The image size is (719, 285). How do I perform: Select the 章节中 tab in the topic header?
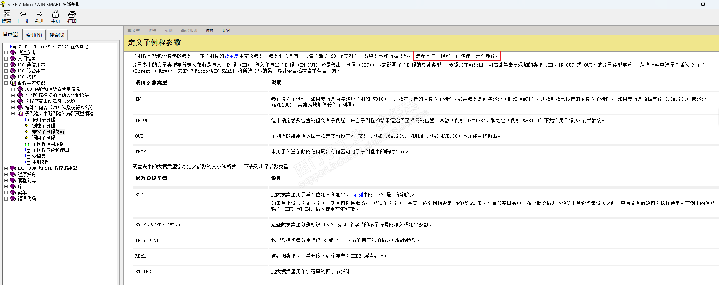(133, 30)
